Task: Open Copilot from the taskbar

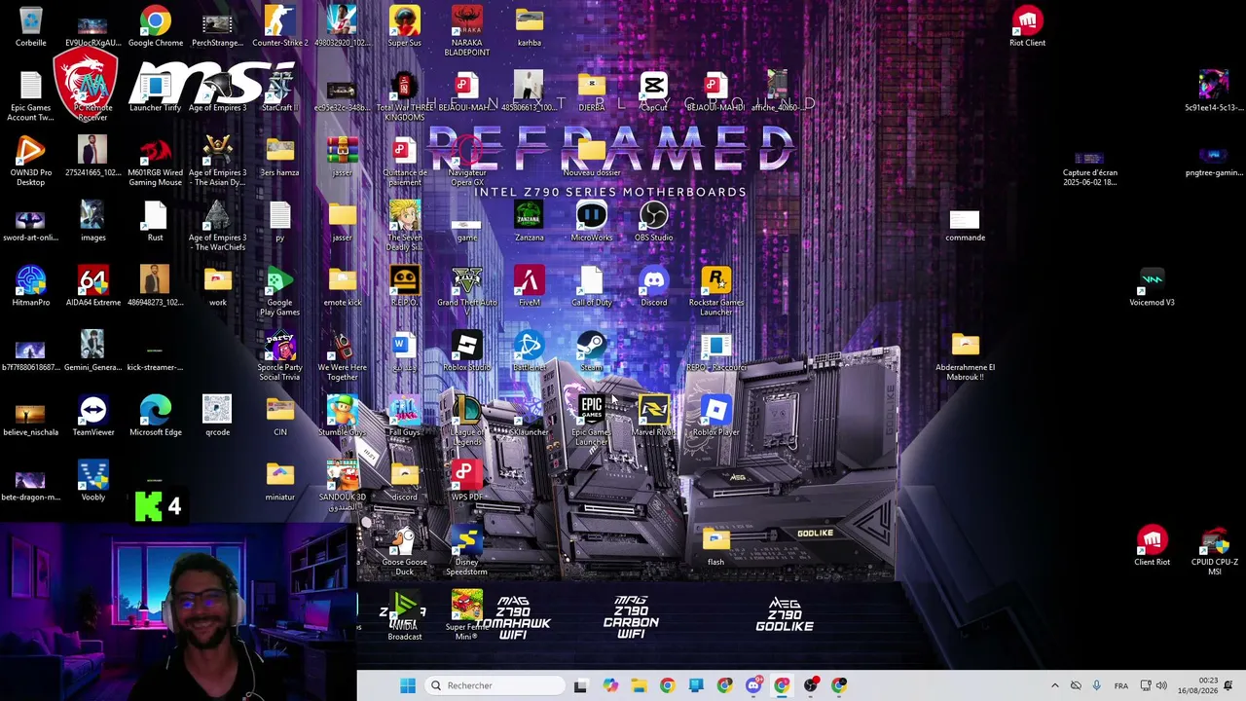Action: (x=609, y=685)
